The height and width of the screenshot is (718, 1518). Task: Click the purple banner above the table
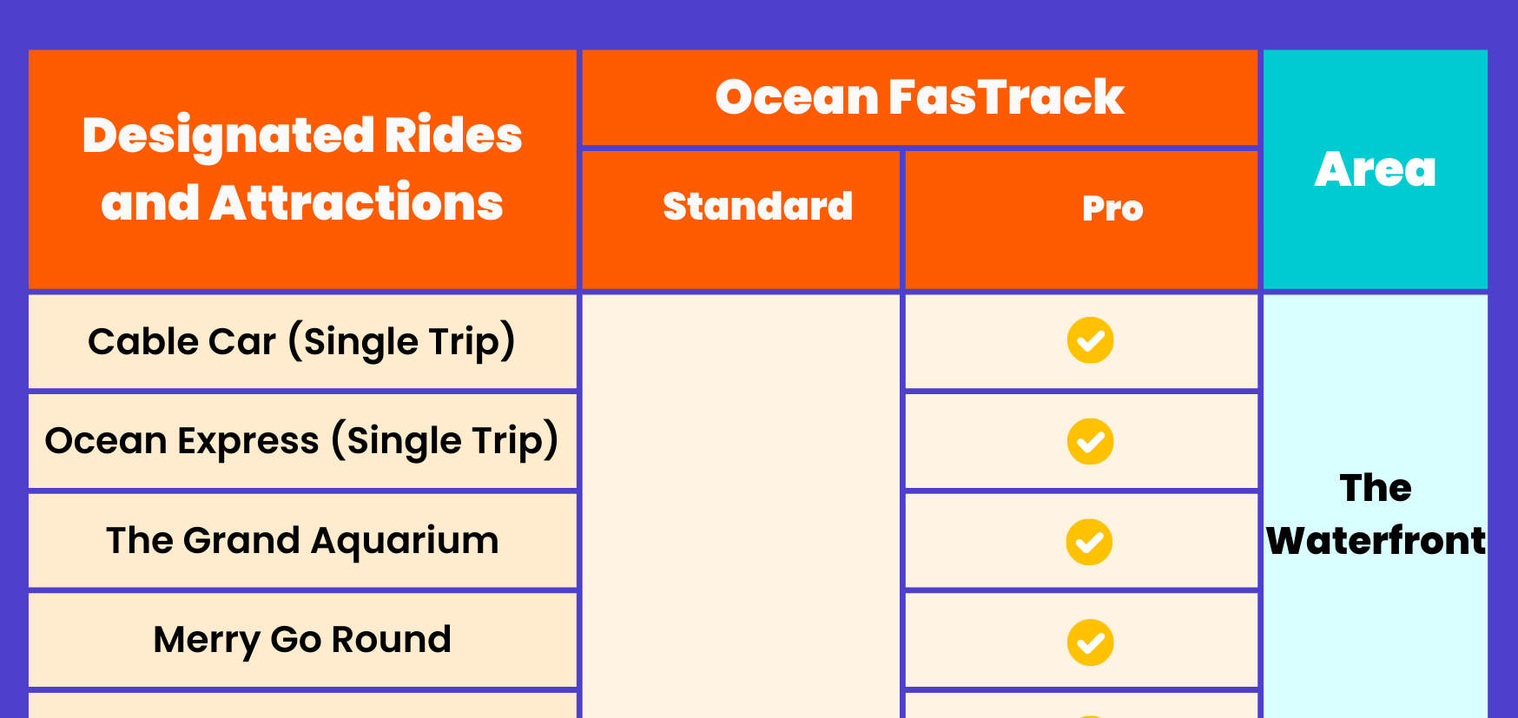point(759,23)
